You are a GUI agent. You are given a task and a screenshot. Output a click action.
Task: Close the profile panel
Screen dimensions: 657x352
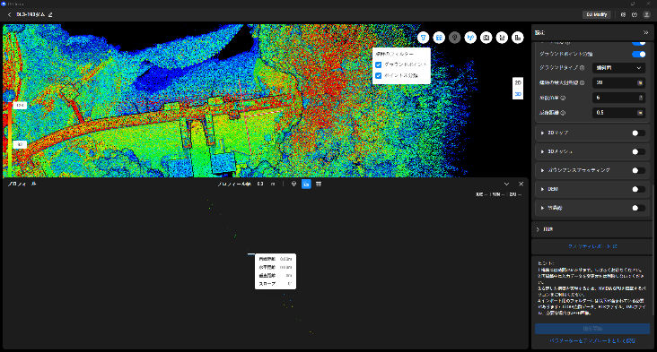(521, 184)
